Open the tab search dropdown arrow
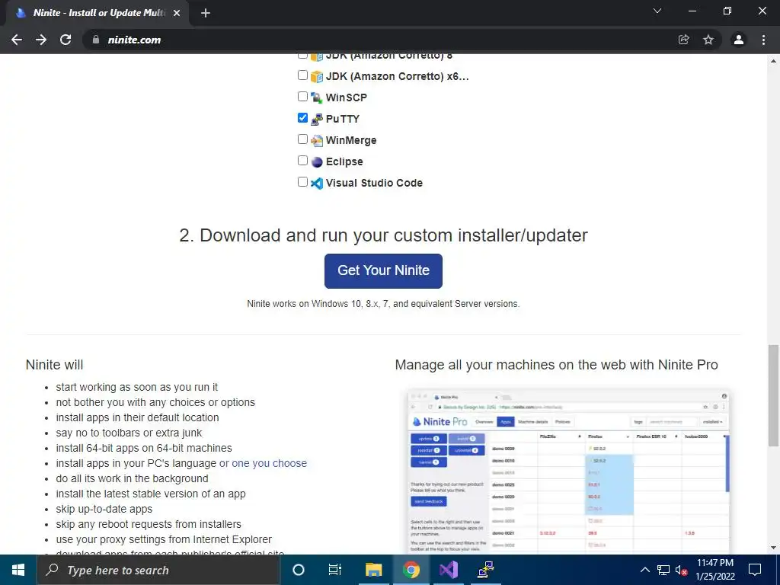 (657, 11)
